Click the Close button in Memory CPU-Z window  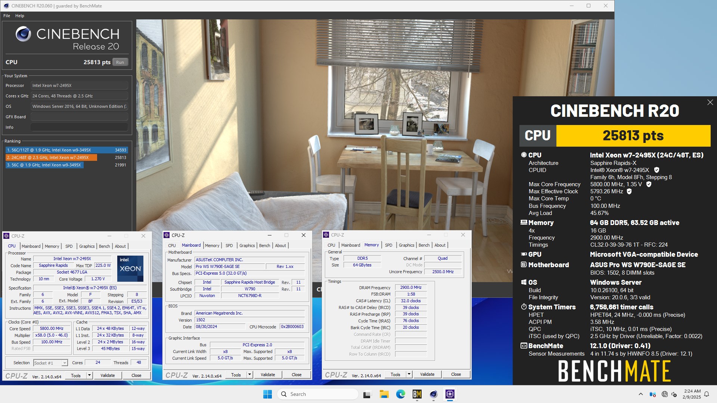pos(456,374)
